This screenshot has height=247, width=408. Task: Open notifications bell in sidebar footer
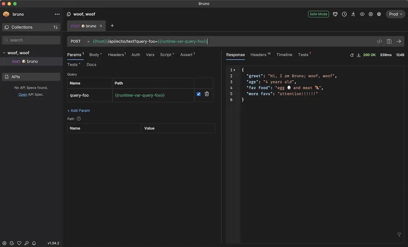click(x=34, y=243)
